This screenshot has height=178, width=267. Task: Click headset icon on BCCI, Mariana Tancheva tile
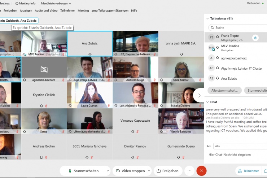click(x=87, y=157)
